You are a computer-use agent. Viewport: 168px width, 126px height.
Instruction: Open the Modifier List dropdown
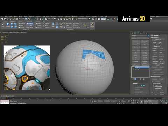(x=140, y=38)
